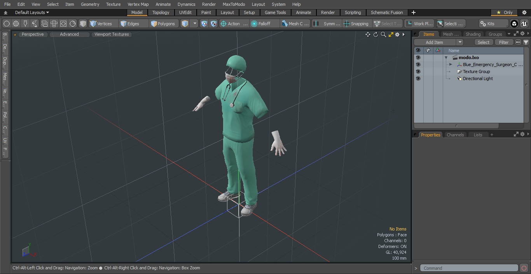Click the viewport arrow expander
This screenshot has height=274, width=531.
coord(403,35)
